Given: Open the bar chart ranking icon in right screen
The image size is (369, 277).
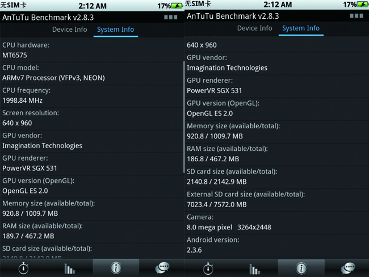Looking at the screenshot, I should pos(255,269).
